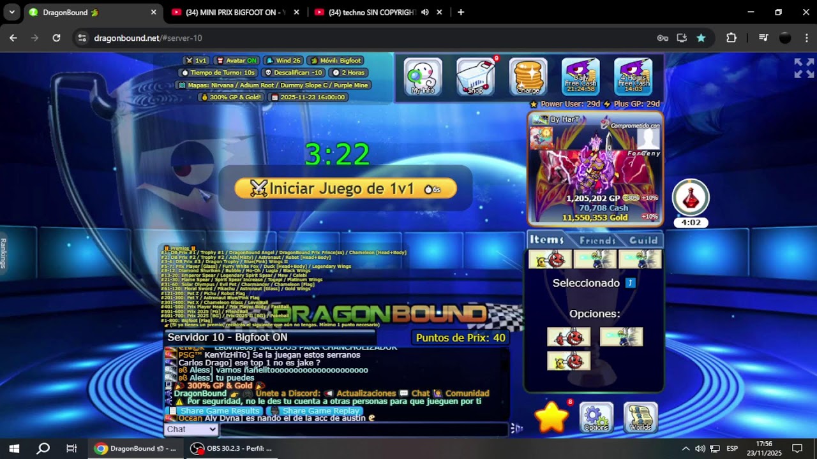The width and height of the screenshot is (817, 459).
Task: Choose the double red bomb option
Action: (x=569, y=337)
